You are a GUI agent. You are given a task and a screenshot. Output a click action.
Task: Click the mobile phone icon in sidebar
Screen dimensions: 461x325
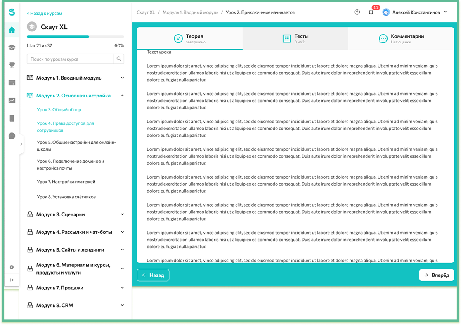12,118
